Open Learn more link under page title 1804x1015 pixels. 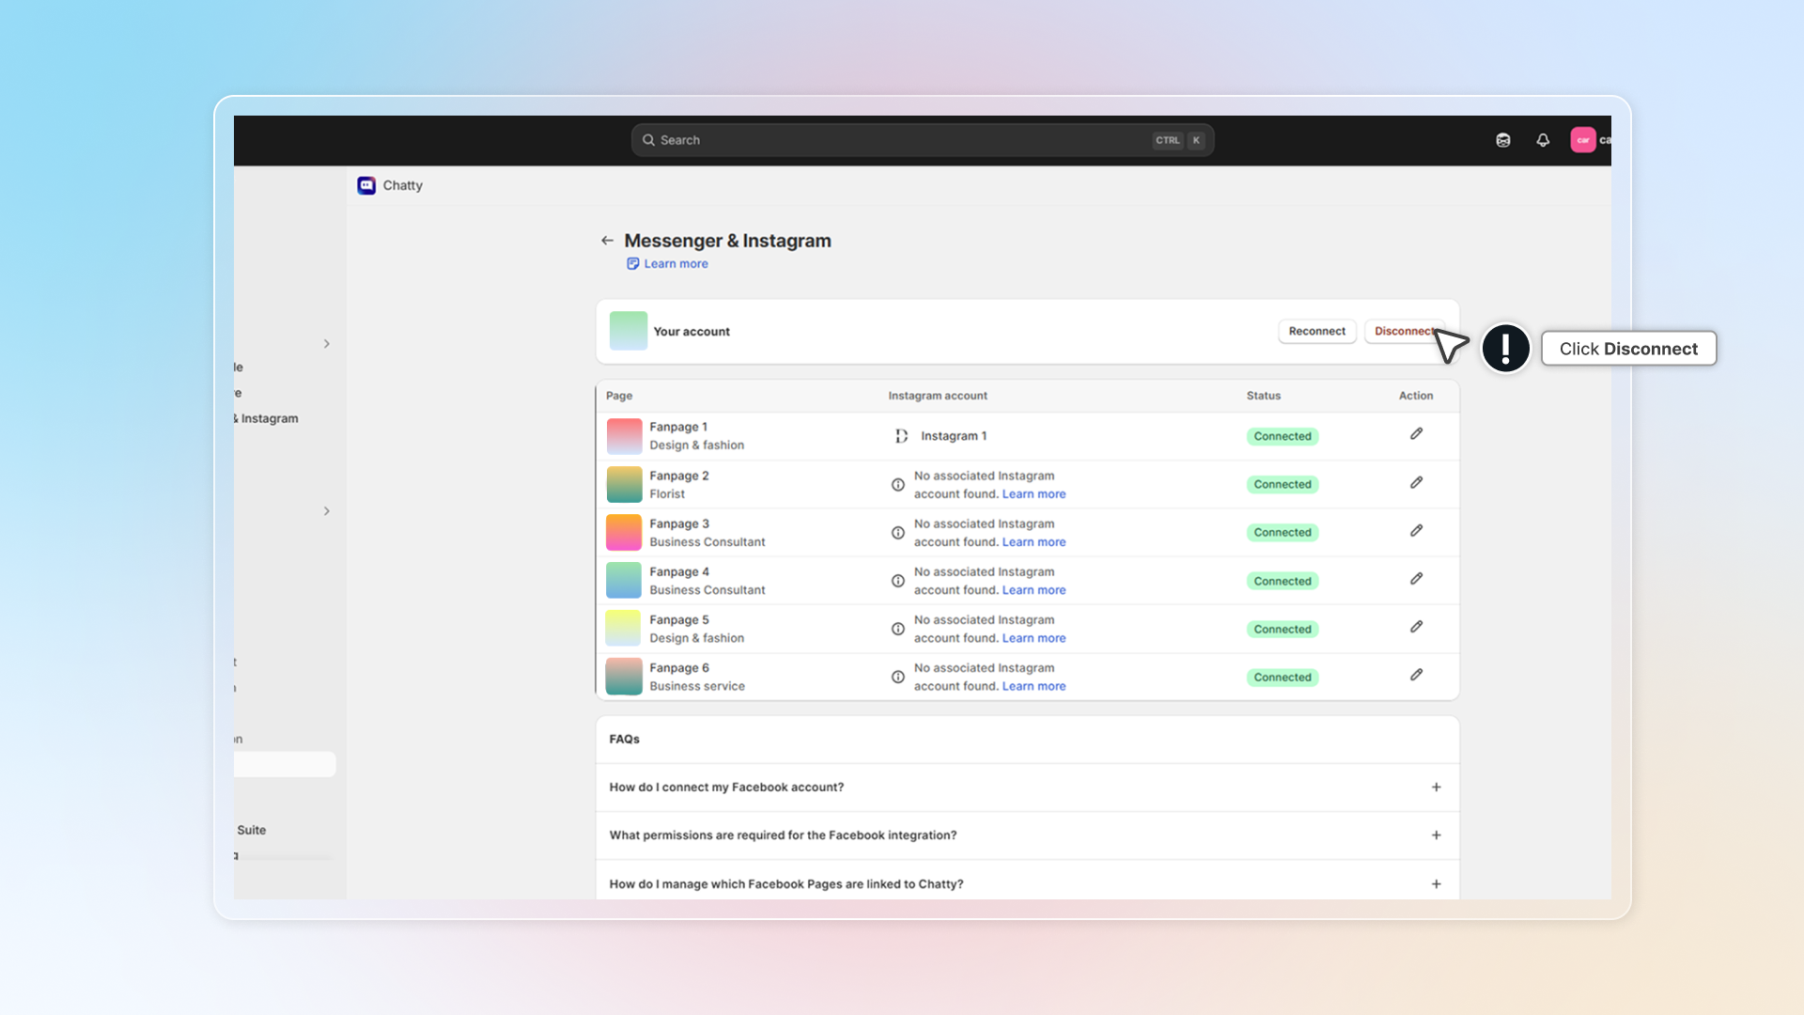click(675, 264)
